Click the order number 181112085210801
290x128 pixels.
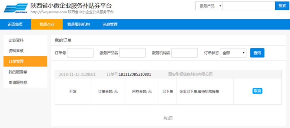click(135, 74)
